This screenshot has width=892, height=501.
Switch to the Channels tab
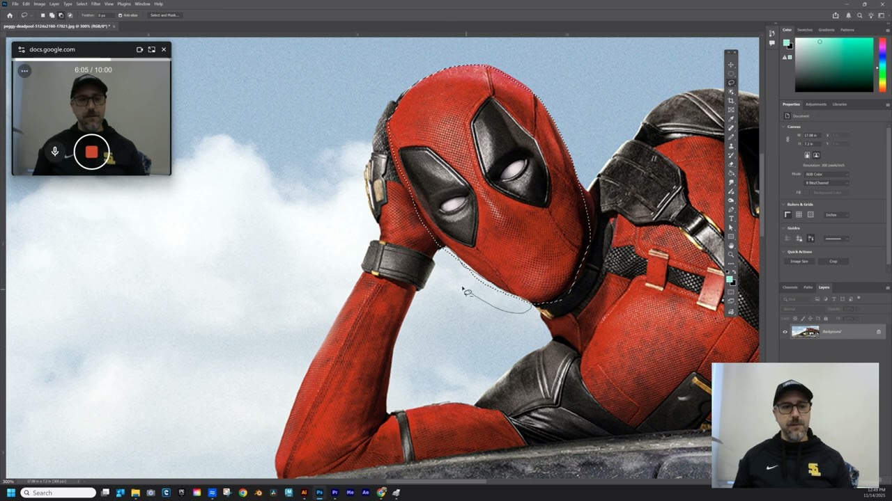(x=790, y=287)
